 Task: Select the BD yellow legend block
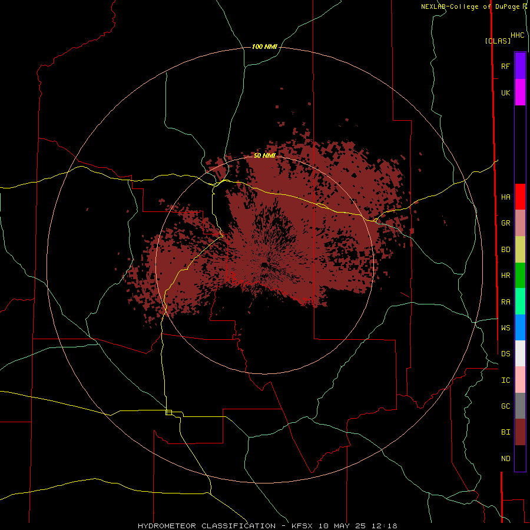(x=520, y=250)
